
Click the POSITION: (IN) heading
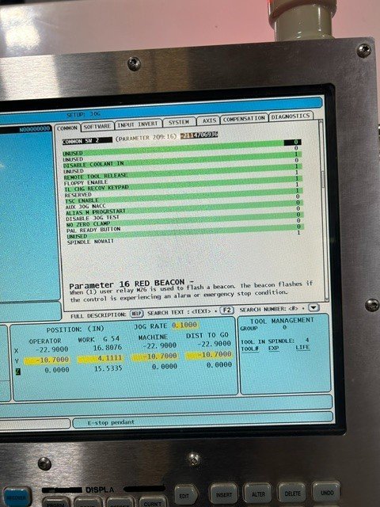click(75, 330)
